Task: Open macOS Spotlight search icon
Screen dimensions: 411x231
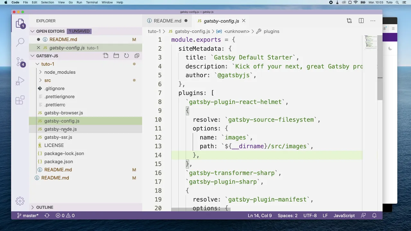Action: pyautogui.click(x=398, y=2)
